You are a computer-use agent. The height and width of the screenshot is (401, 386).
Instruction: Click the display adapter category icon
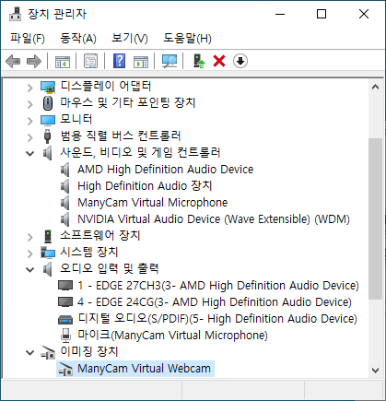click(48, 87)
